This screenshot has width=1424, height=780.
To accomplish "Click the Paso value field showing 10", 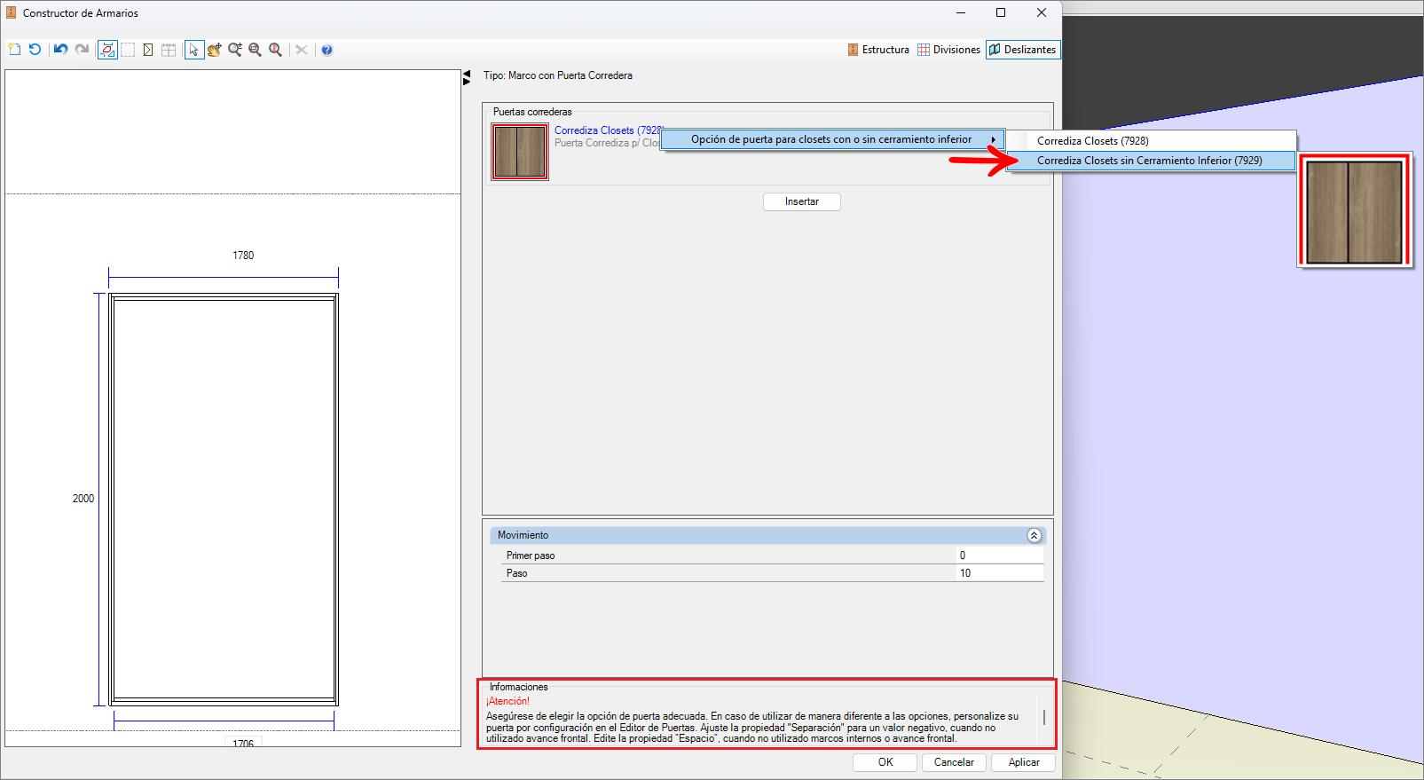I will pyautogui.click(x=1000, y=573).
